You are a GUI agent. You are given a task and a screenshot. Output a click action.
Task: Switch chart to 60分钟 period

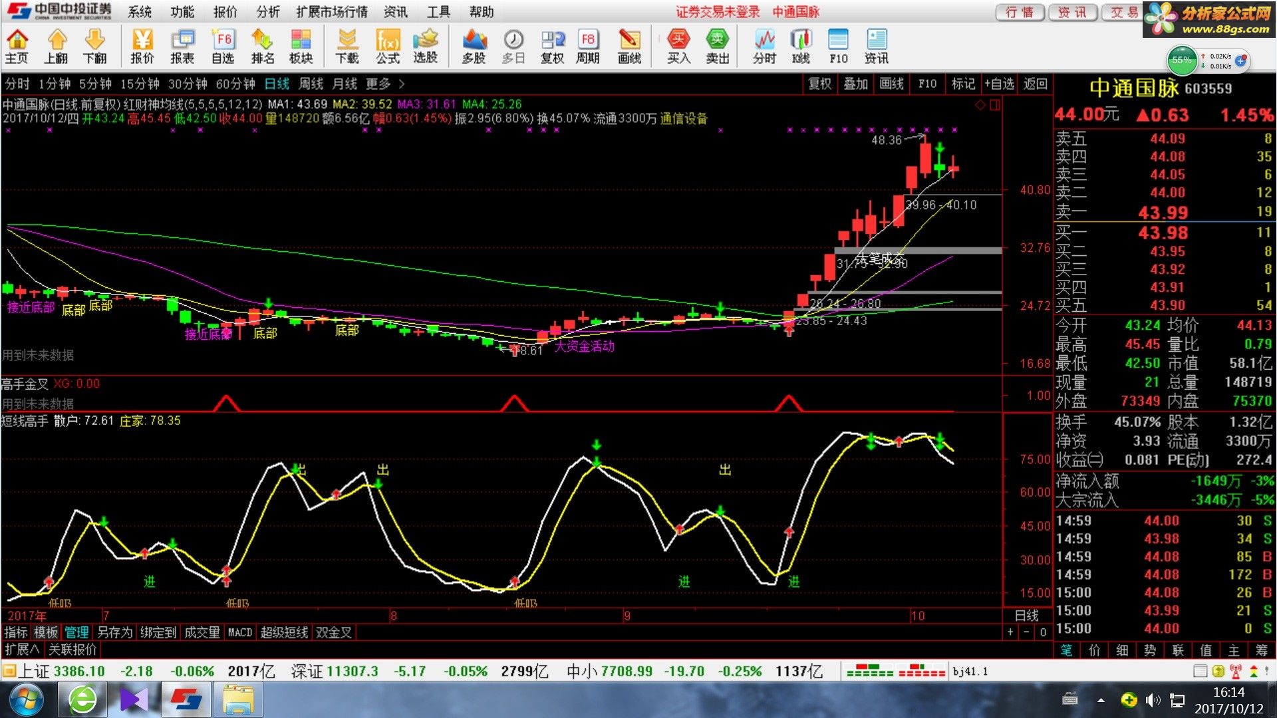[x=235, y=84]
